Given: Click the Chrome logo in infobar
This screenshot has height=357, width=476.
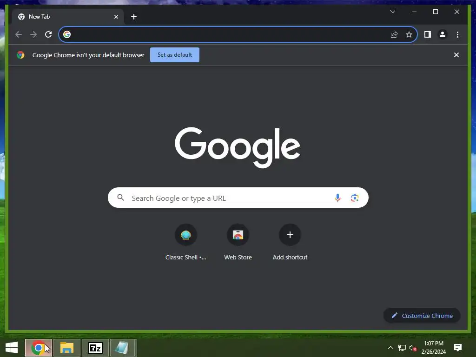Looking at the screenshot, I should (20, 55).
